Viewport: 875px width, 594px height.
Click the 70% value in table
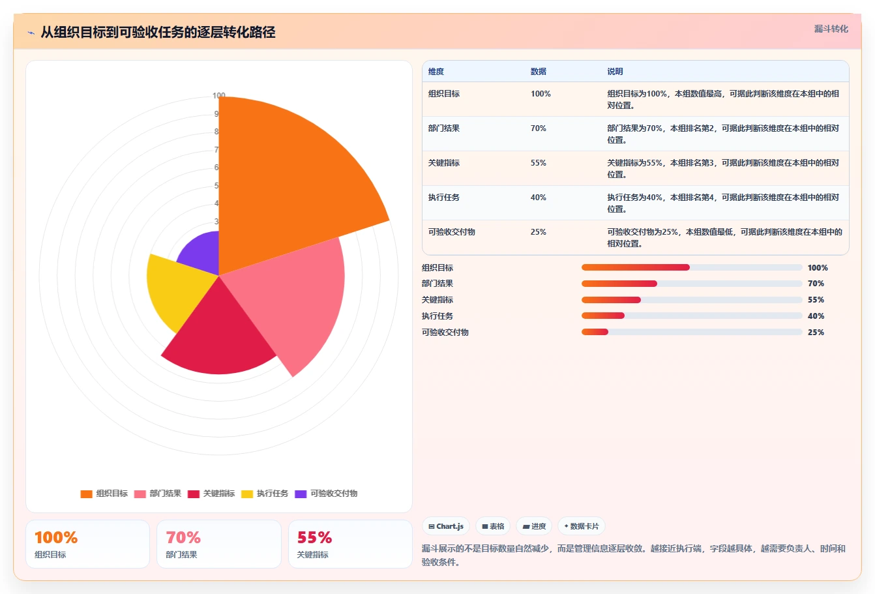point(539,128)
